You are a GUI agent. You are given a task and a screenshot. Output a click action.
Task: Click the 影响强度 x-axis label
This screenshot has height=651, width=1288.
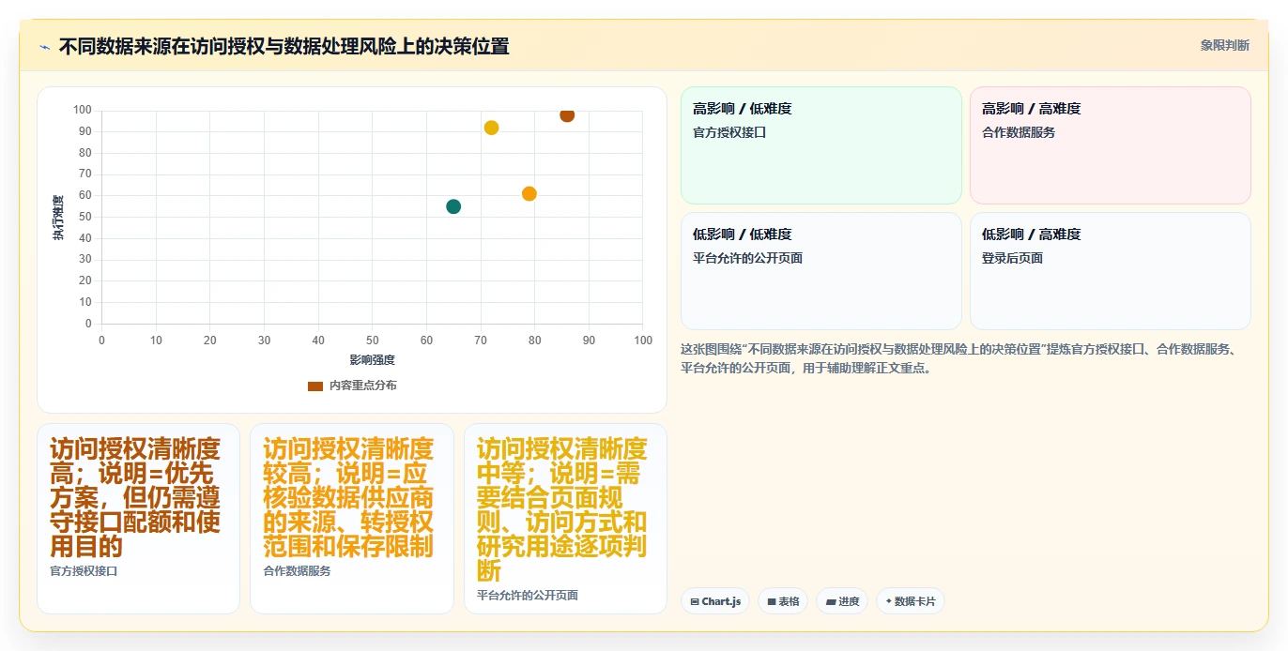372,359
